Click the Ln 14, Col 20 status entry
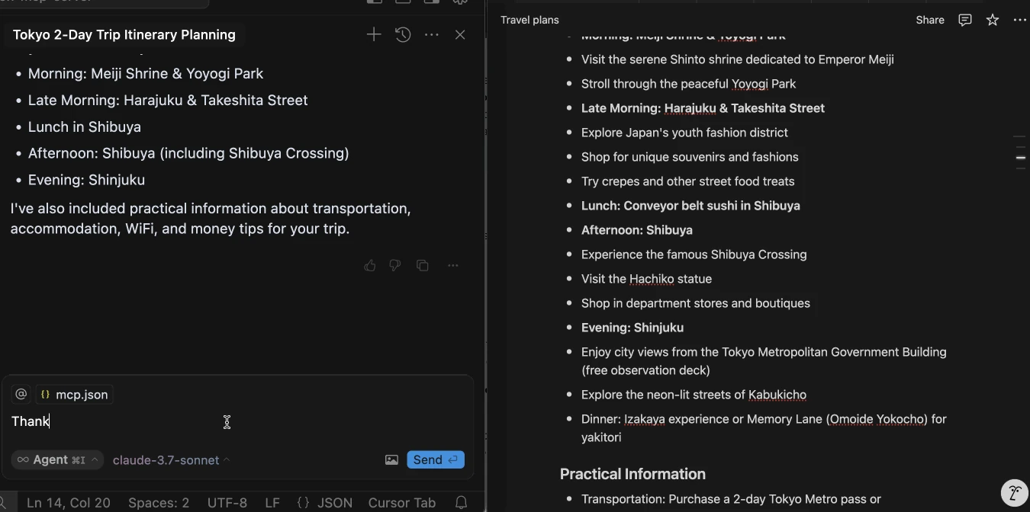Viewport: 1030px width, 512px height. (x=69, y=503)
